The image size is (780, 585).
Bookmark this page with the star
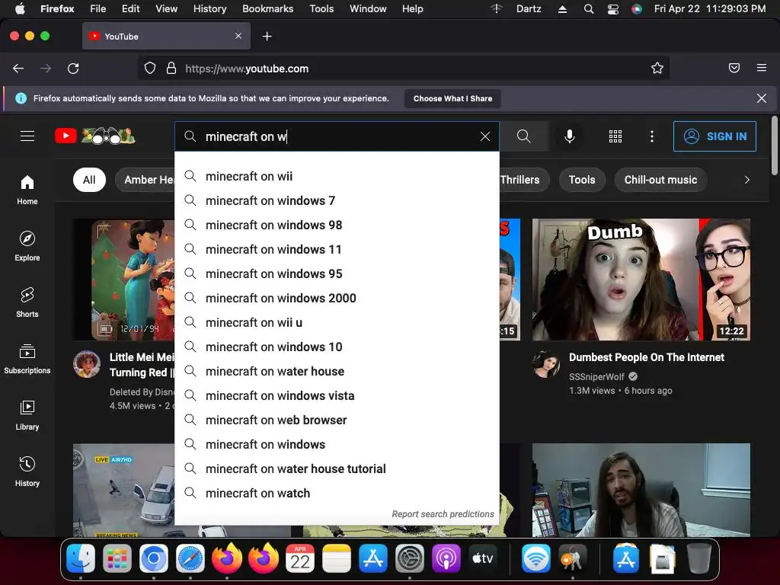point(657,68)
